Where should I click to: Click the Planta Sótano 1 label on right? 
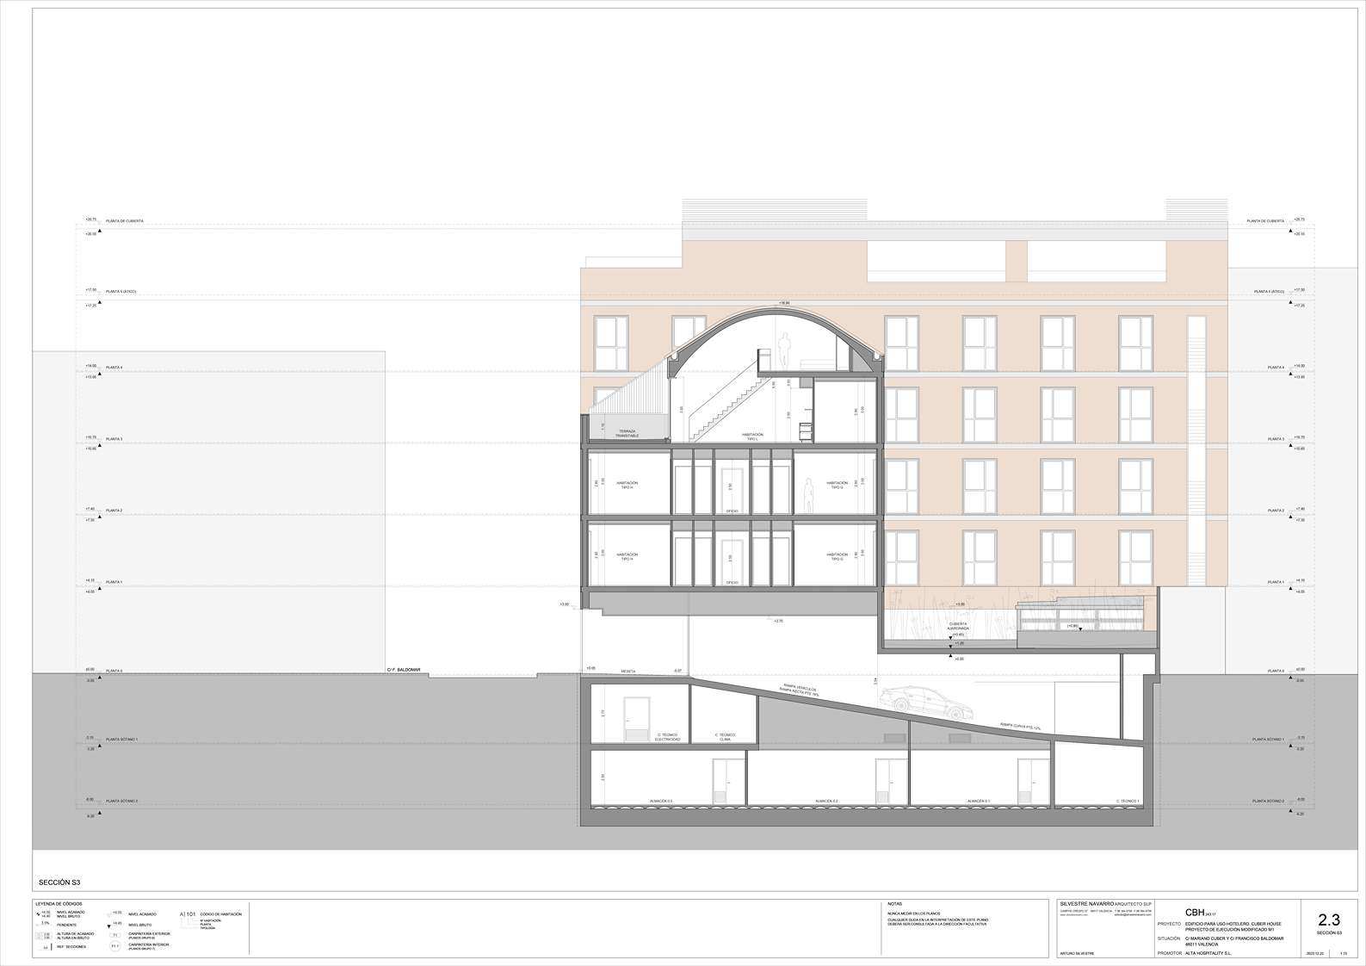point(1269,740)
